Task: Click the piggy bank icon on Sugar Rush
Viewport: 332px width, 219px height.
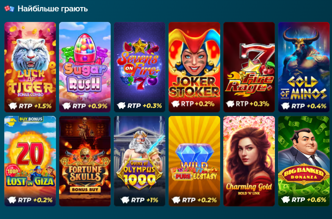Action: coord(66,106)
